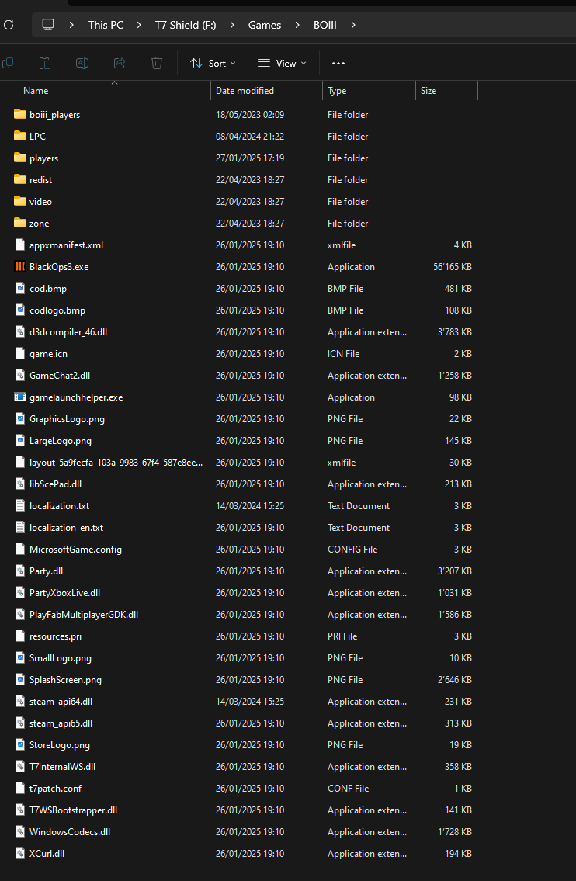
Task: Select the gamelaunchhelper.exe file icon
Action: (x=20, y=397)
